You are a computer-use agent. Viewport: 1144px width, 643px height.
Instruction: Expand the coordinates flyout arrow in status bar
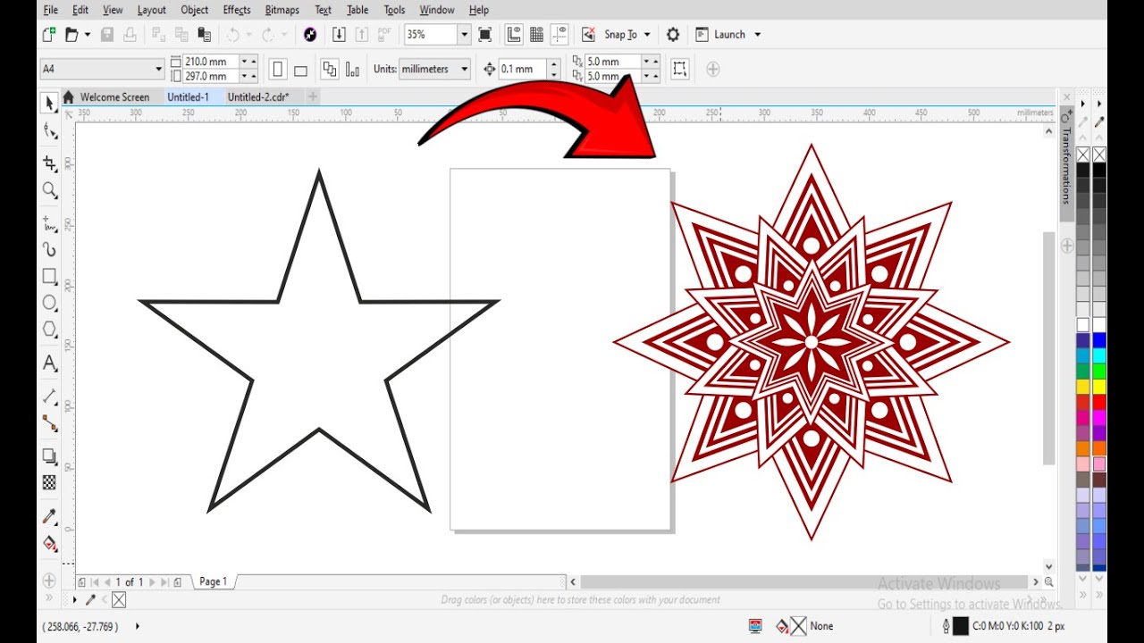click(x=137, y=626)
